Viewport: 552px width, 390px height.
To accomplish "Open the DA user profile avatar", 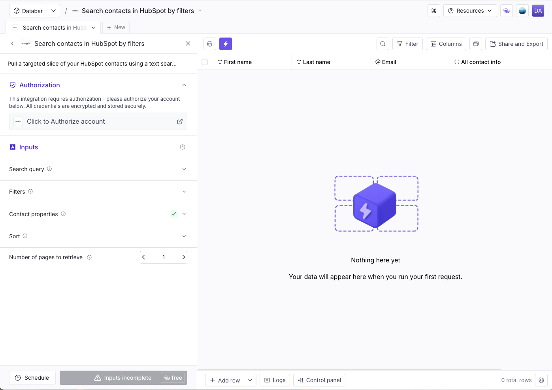I will (x=538, y=11).
